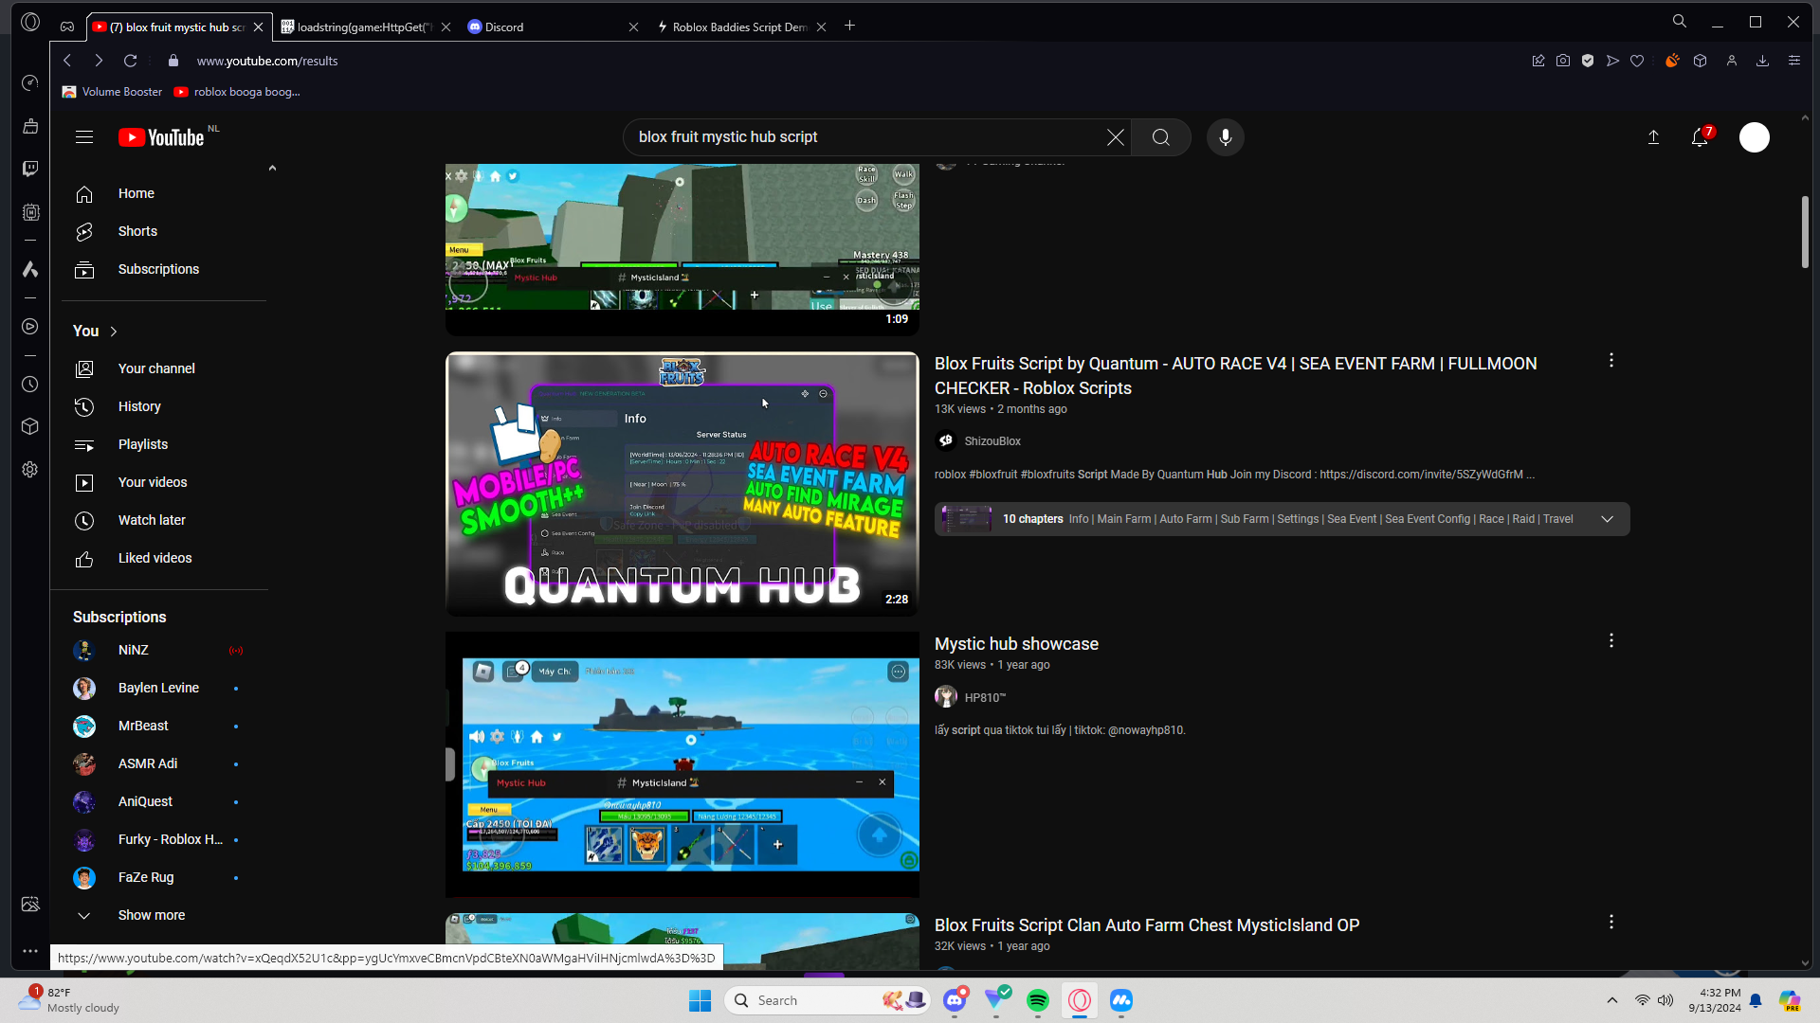Image resolution: width=1820 pixels, height=1023 pixels.
Task: Open Clan Auto Farm Chest video title
Action: [1147, 925]
